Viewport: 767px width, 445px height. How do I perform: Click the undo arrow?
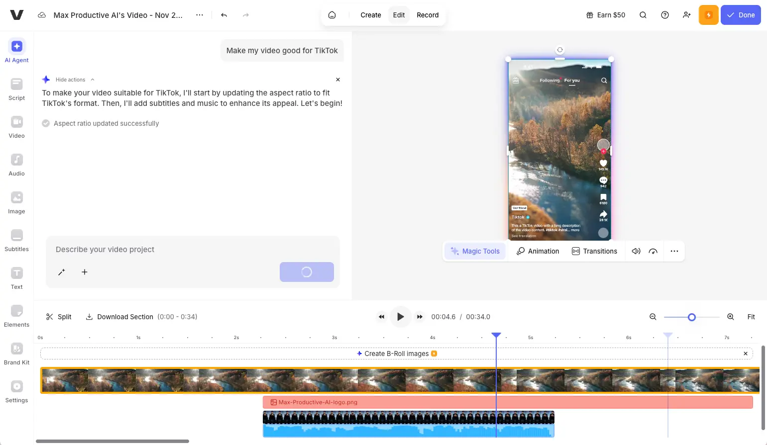pyautogui.click(x=223, y=15)
